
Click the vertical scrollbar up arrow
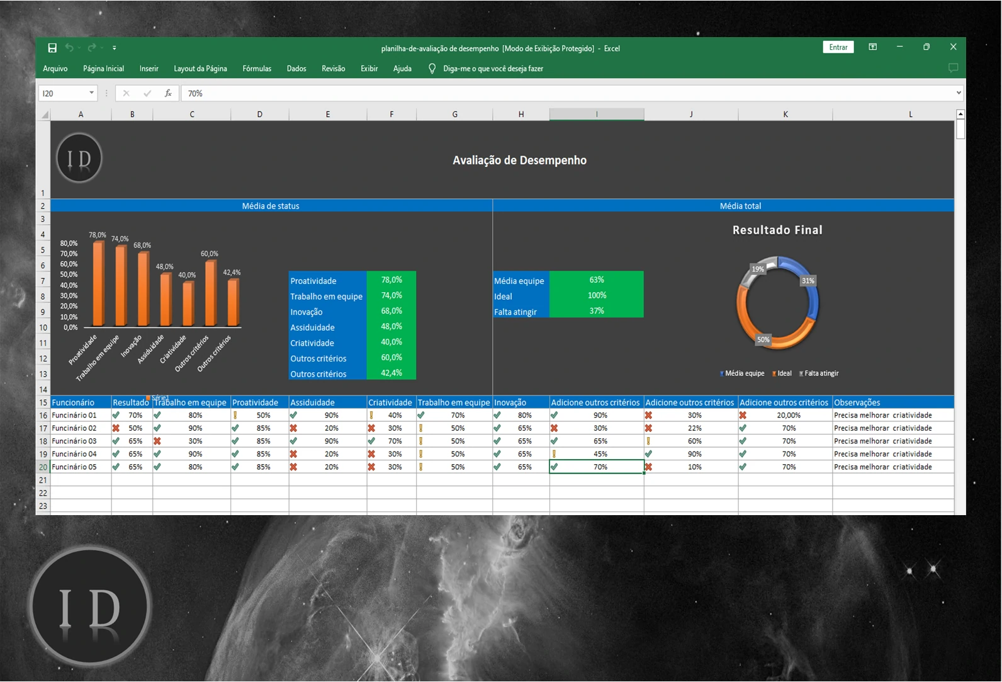[960, 114]
